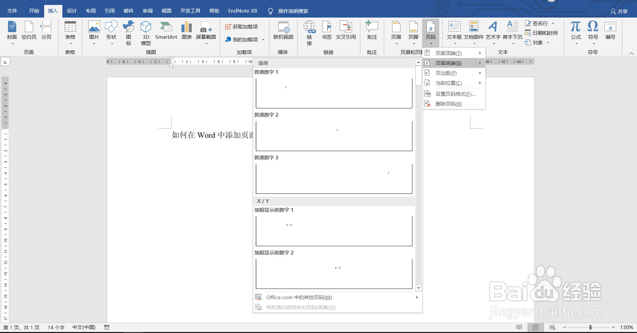Switch to the Layout (布局) tab
Viewport: 637px width, 333px height.
coord(91,11)
